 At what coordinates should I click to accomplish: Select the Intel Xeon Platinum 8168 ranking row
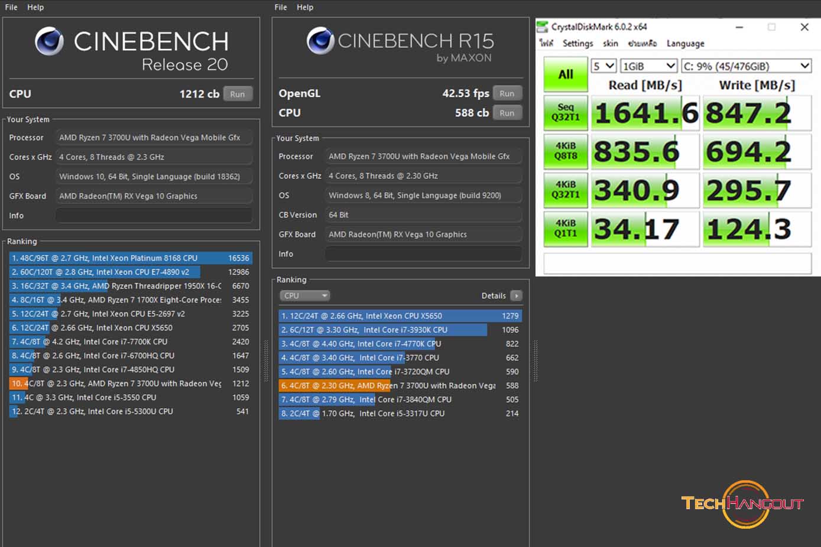(x=131, y=258)
